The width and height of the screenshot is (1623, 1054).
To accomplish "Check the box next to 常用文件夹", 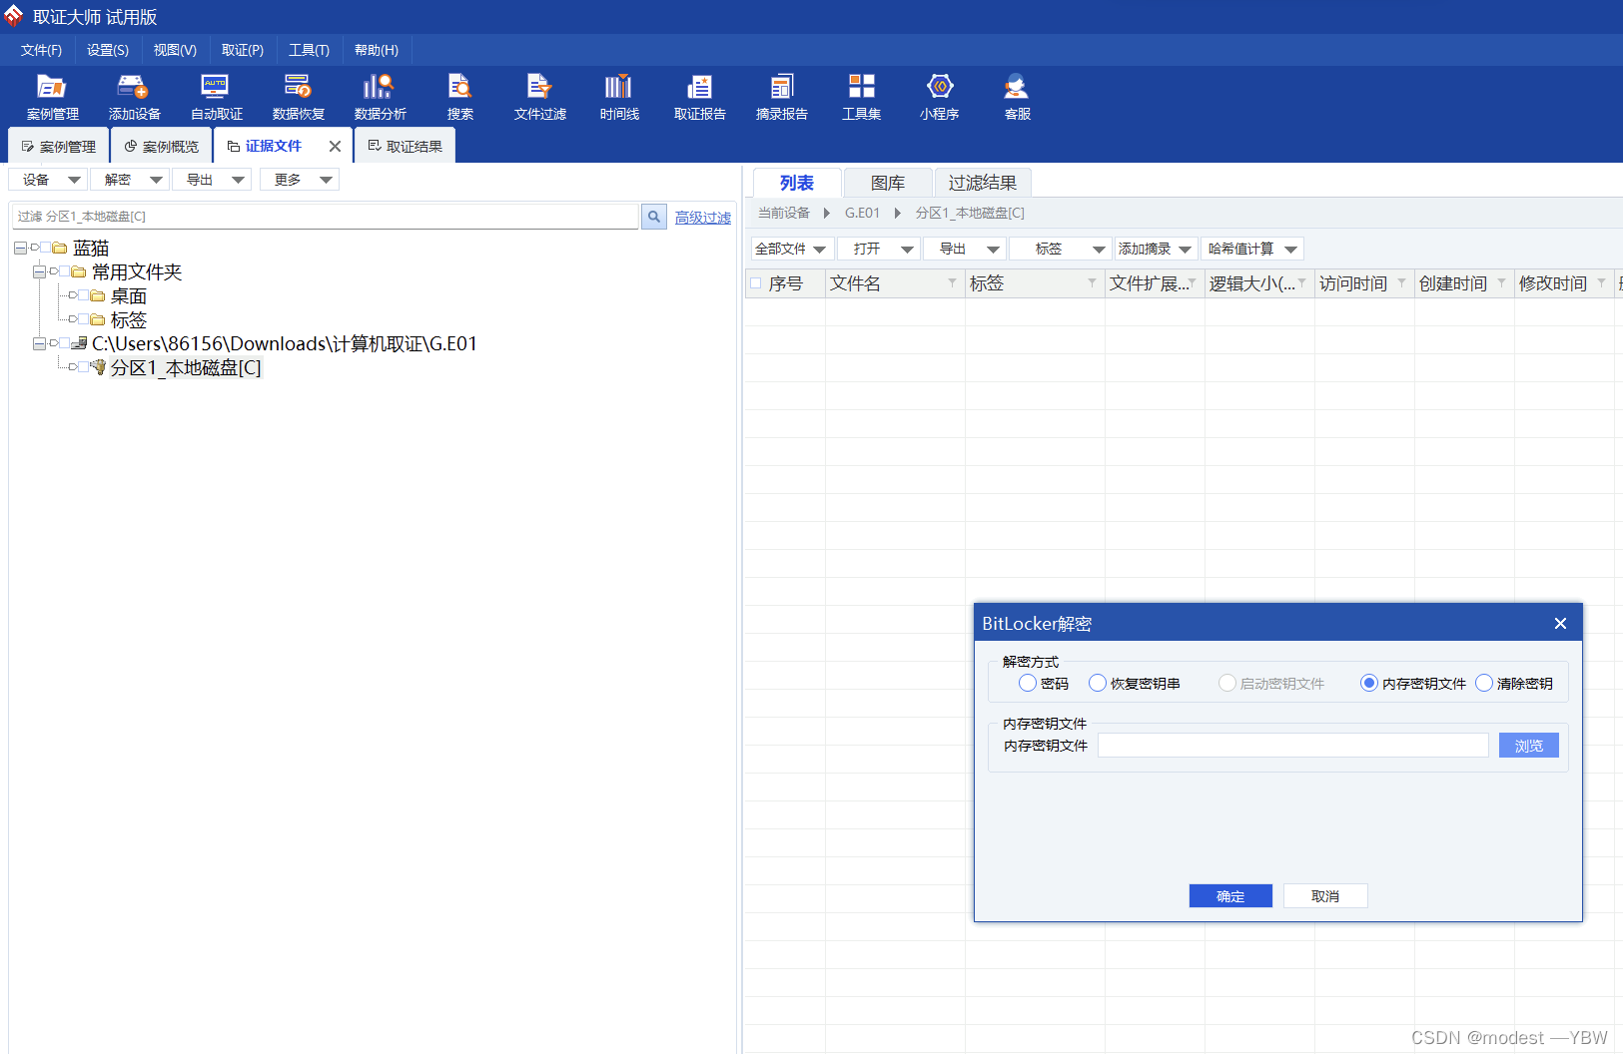I will tap(64, 271).
